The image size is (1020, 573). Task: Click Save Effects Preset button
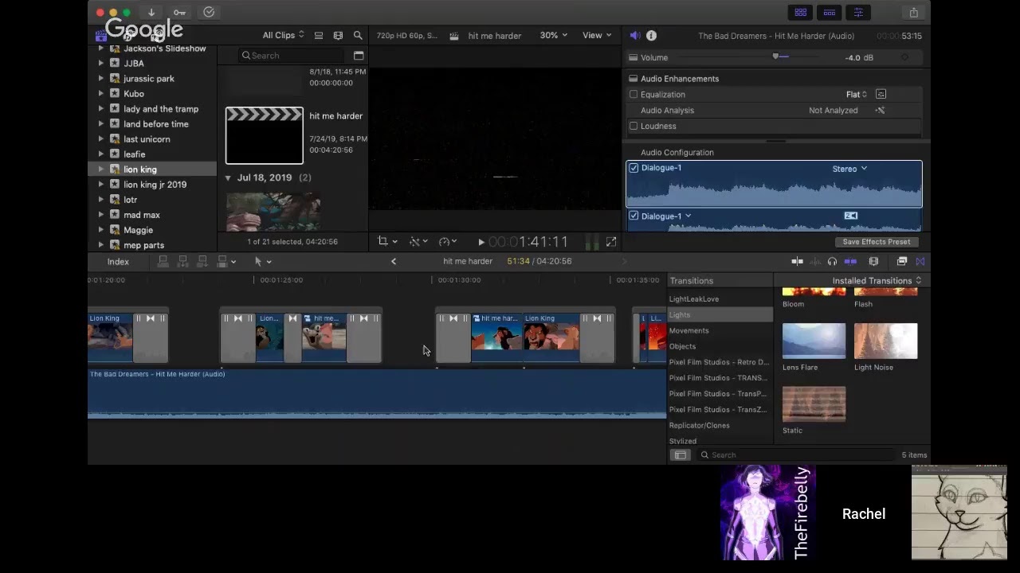tap(876, 242)
